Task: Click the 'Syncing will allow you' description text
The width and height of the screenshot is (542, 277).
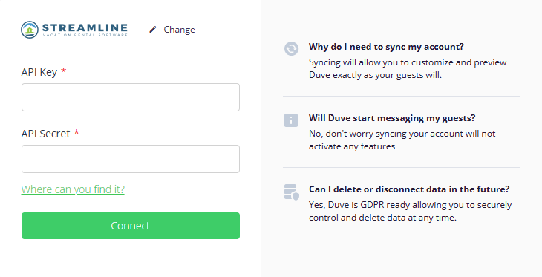Action: pos(408,68)
